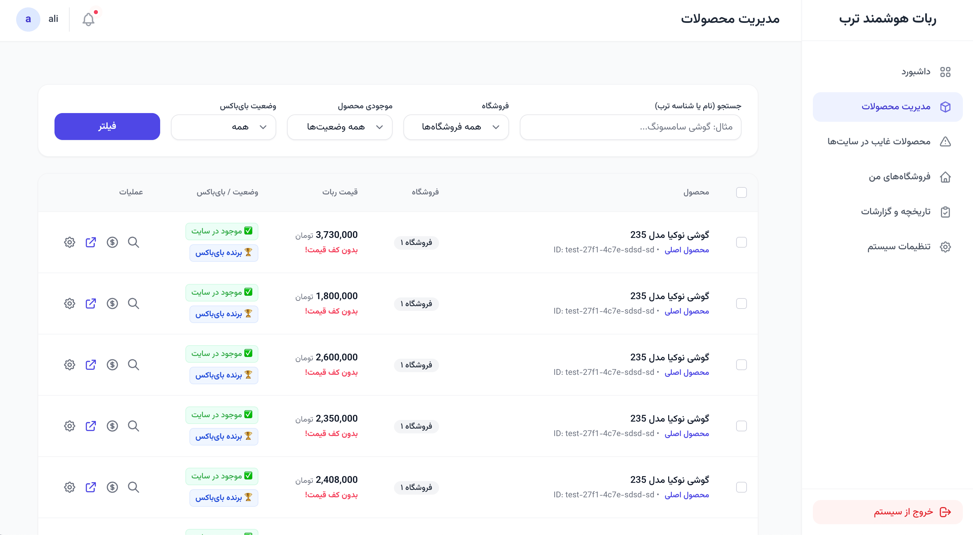
Task: Click the ali username in header
Action: click(x=53, y=19)
